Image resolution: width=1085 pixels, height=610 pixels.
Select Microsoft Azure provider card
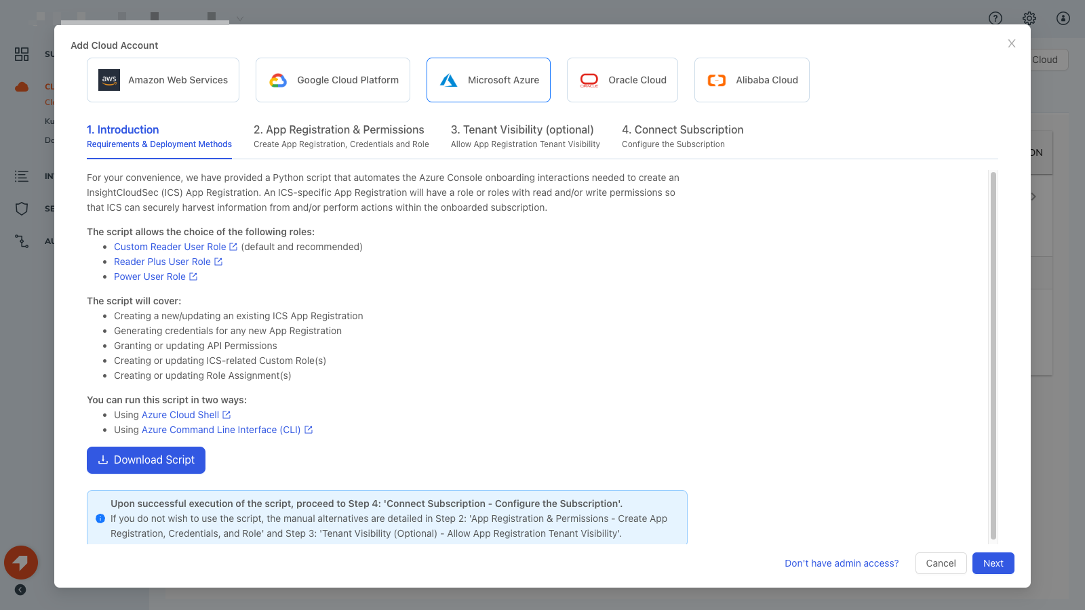[488, 80]
